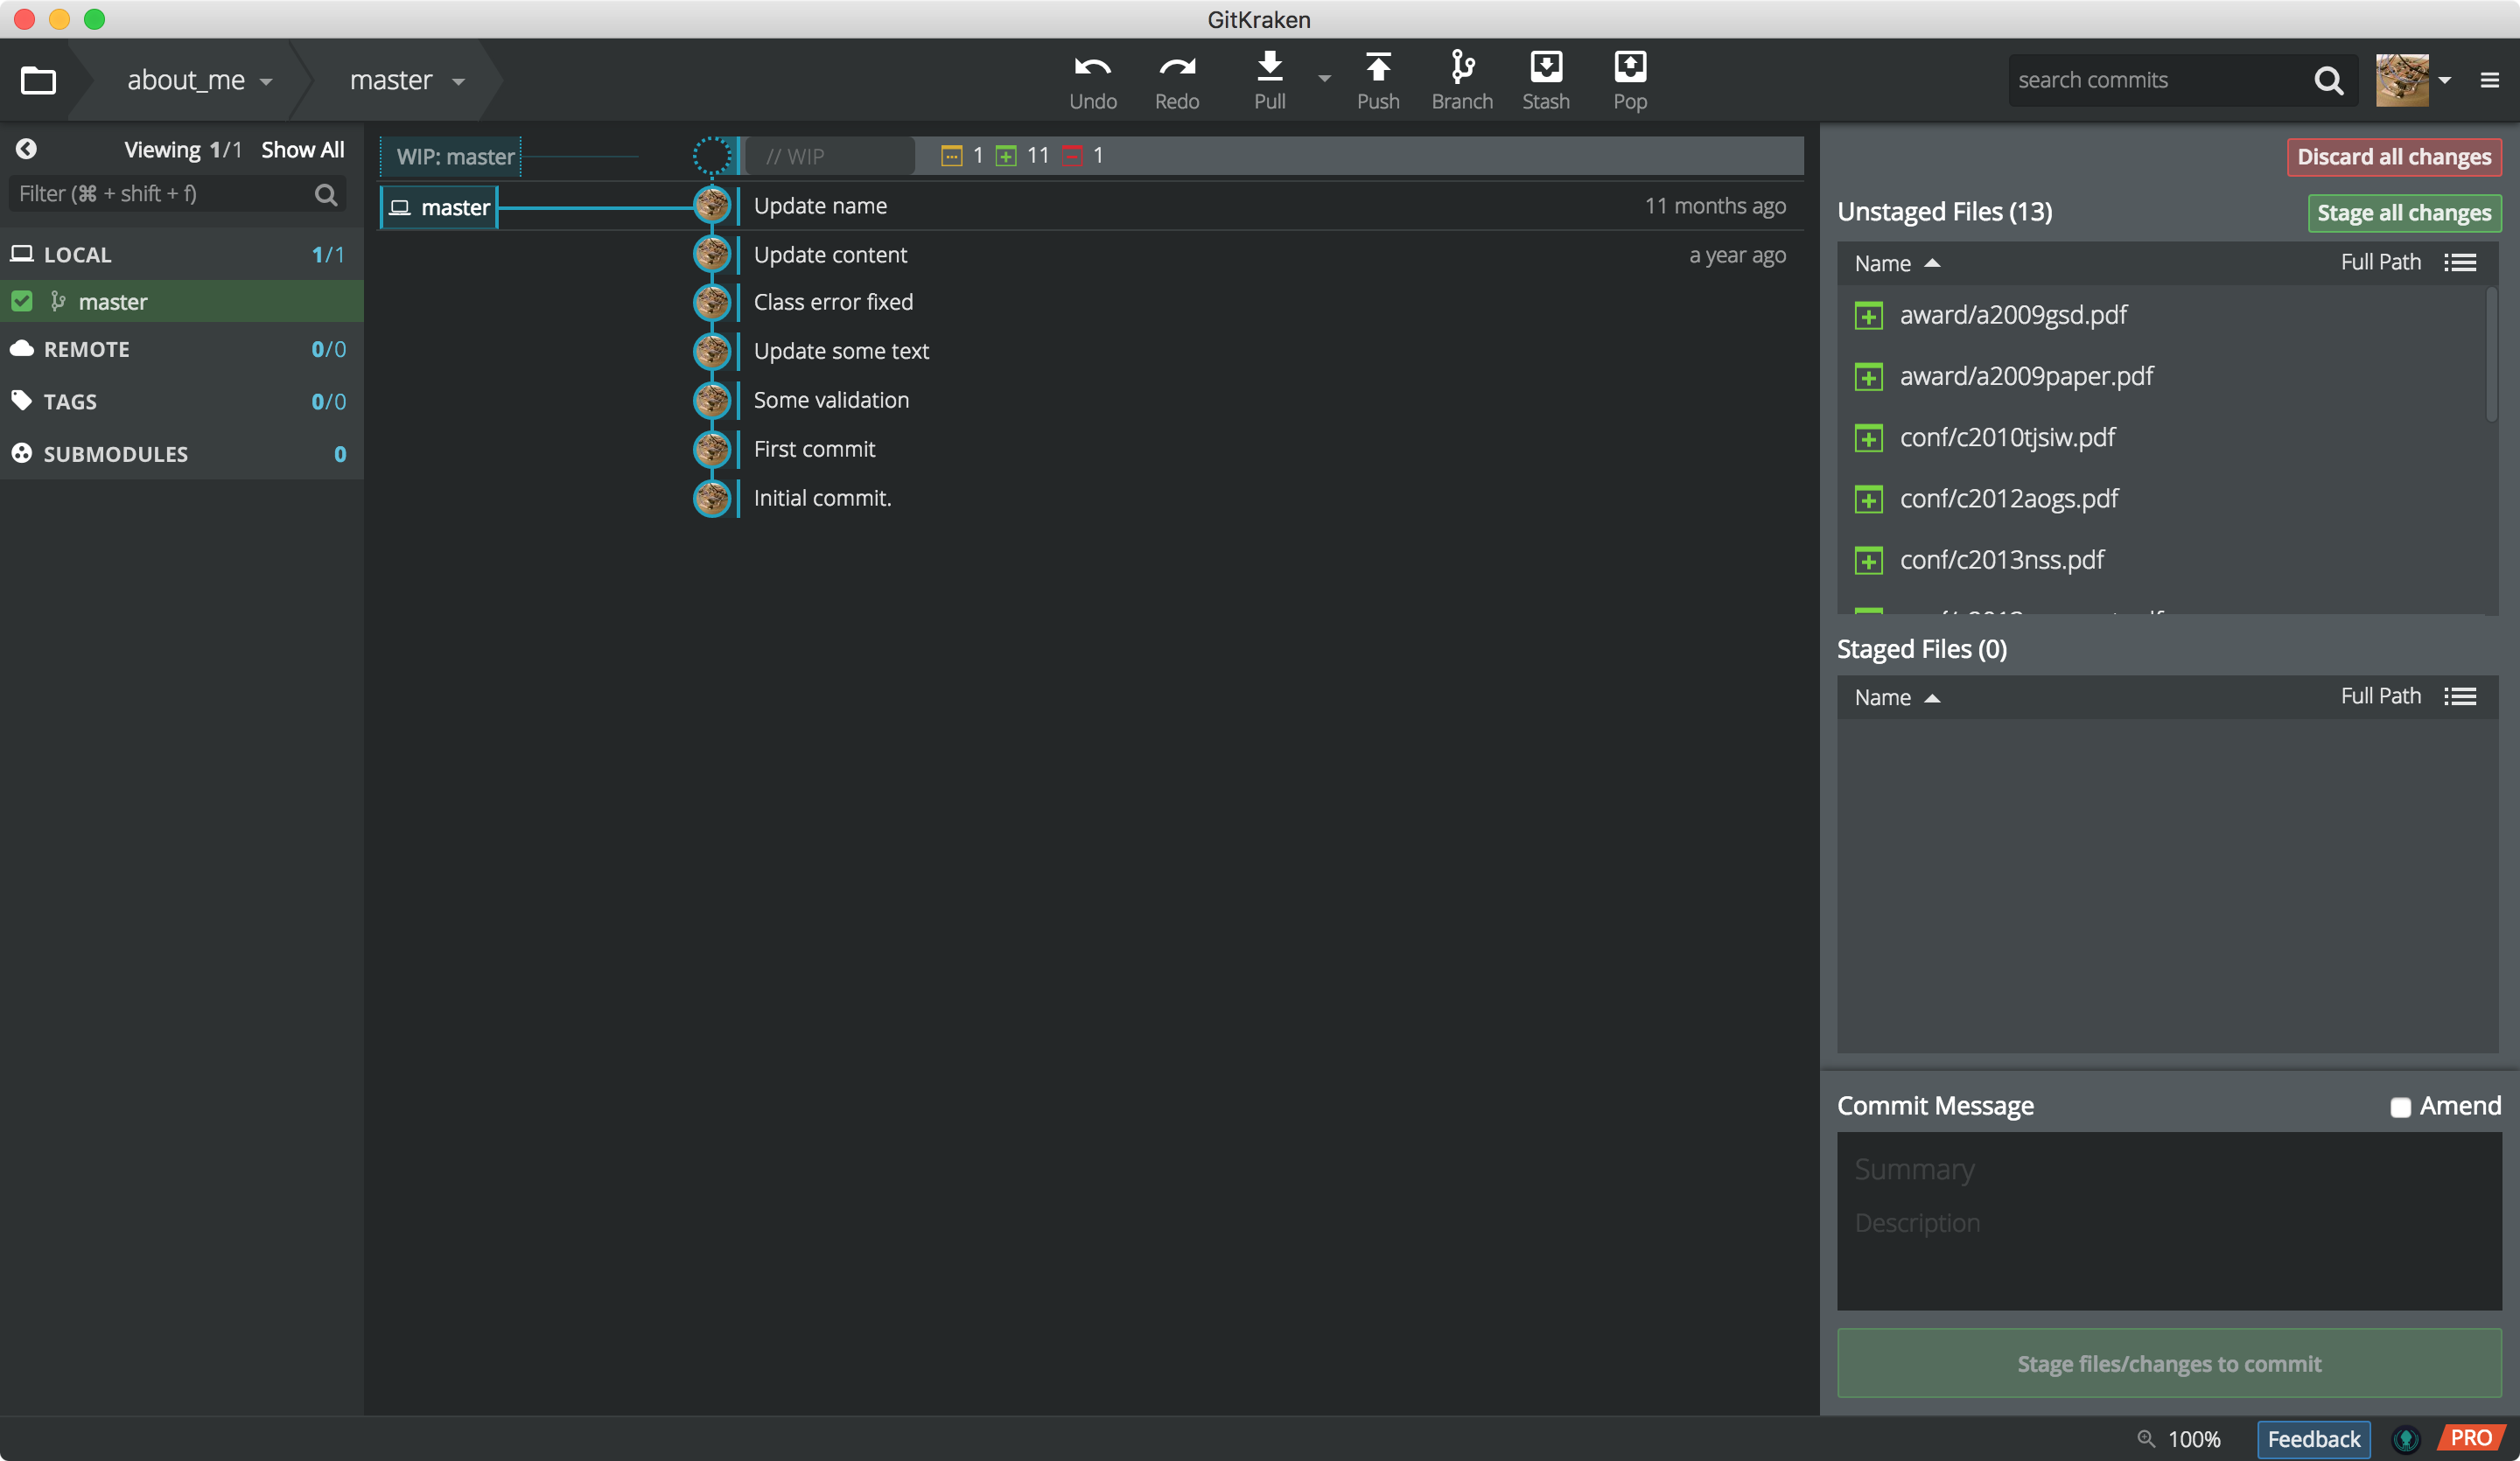
Task: Expand the LOCAL section
Action: [181, 254]
